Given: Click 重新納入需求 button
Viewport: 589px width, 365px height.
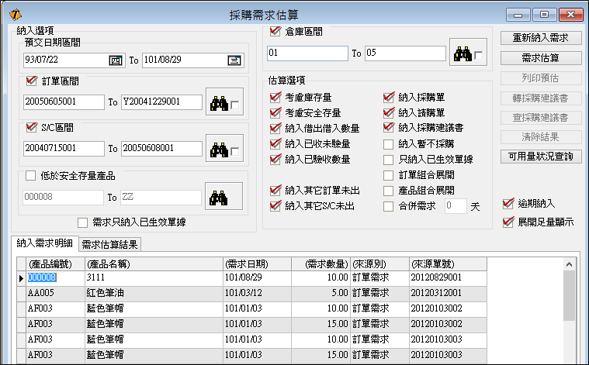Looking at the screenshot, I should click(x=540, y=38).
